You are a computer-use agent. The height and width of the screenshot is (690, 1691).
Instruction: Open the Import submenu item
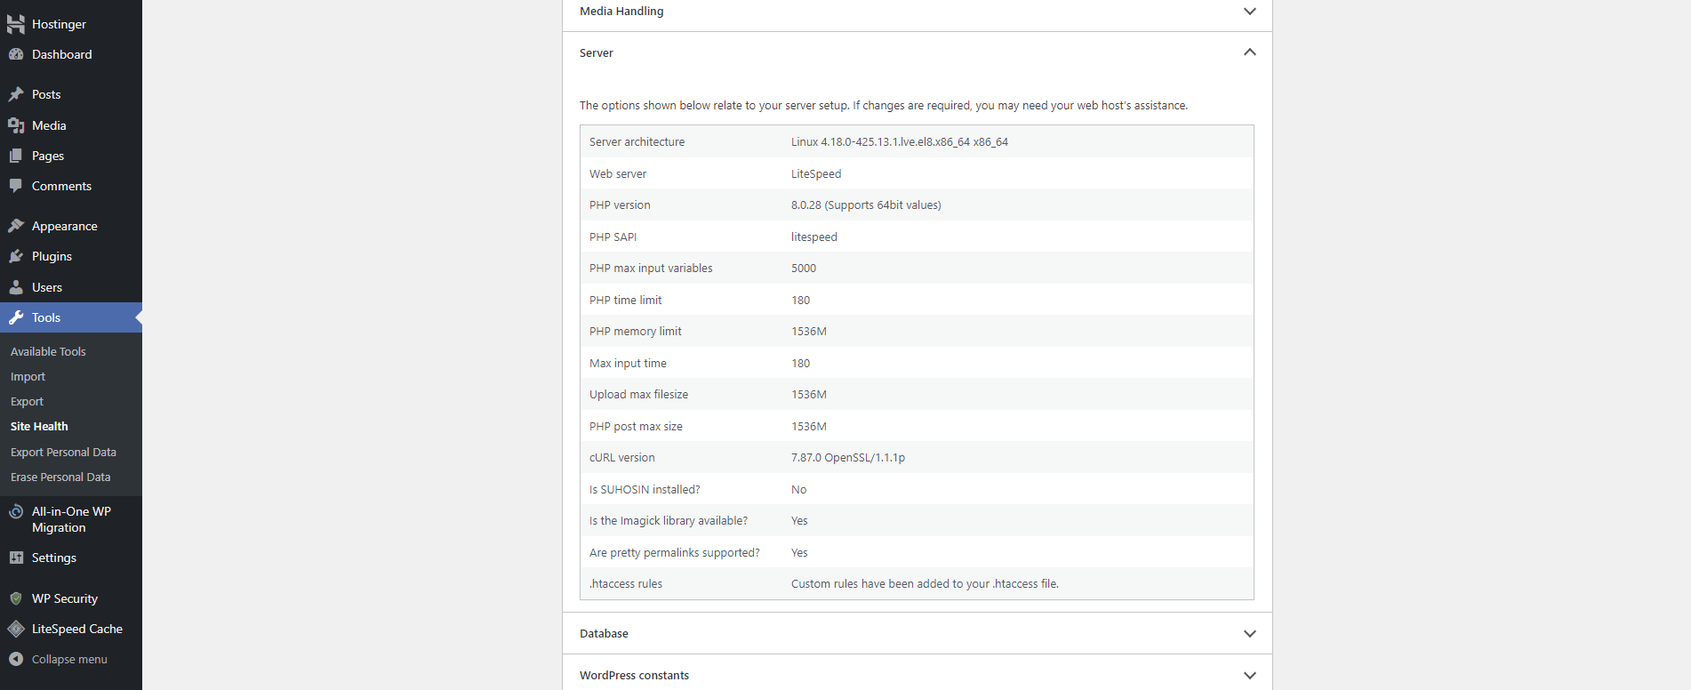coord(28,376)
